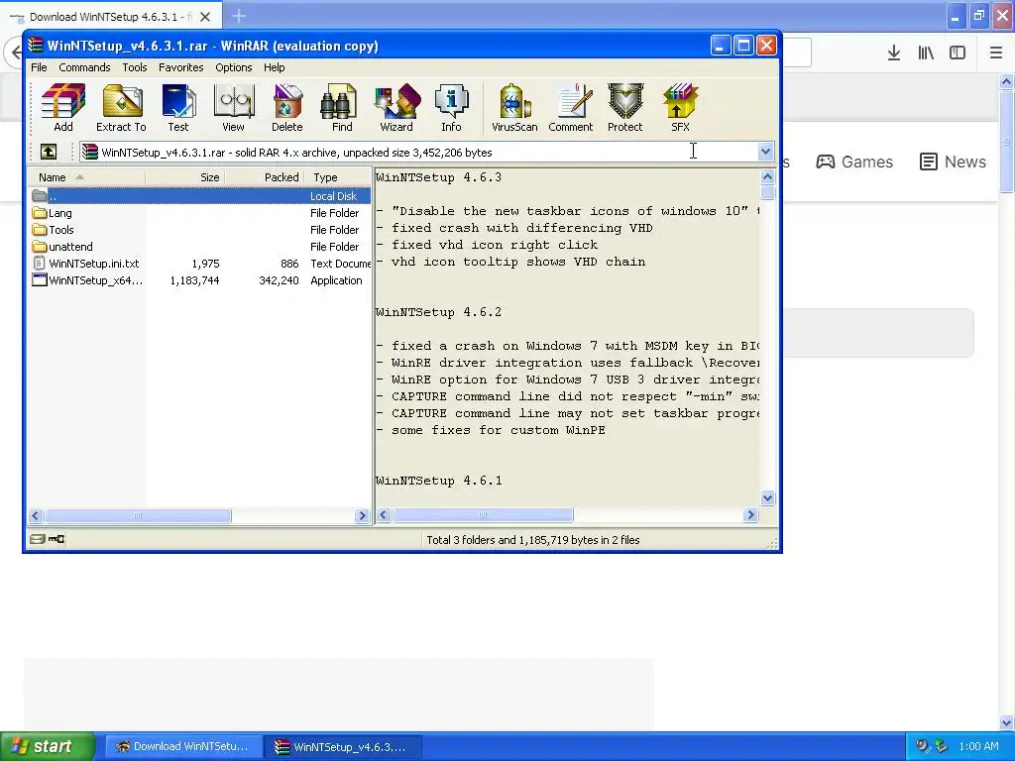
Task: Switch to Download WinNTSetup taskbar button
Action: point(183,746)
